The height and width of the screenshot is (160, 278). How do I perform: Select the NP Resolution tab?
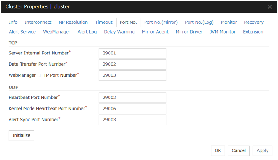click(73, 22)
